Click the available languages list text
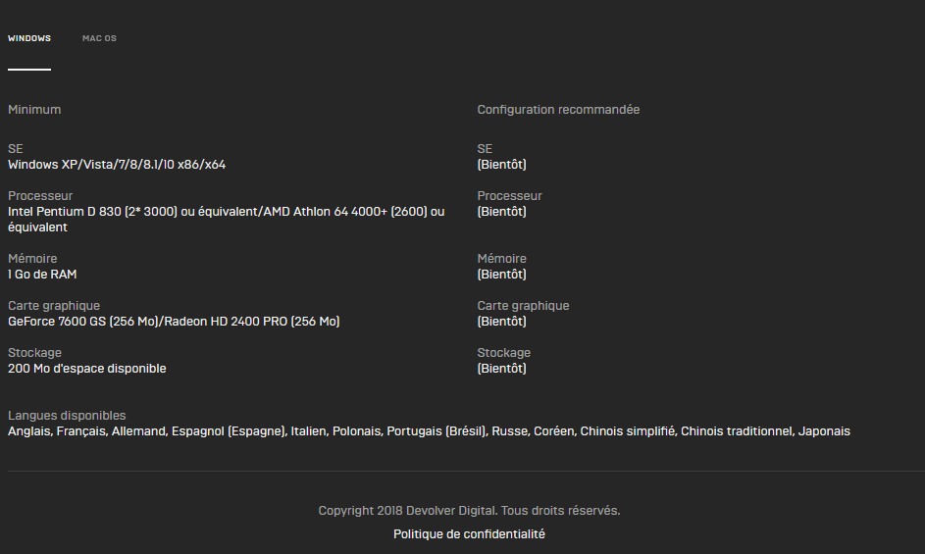Screen dimensions: 925x554 (x=429, y=431)
